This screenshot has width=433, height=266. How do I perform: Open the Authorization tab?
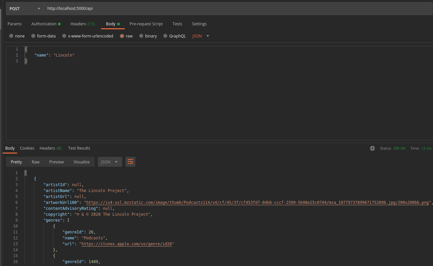46,24
